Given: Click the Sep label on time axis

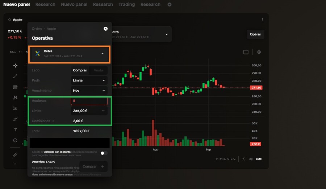Looking at the screenshot, I should click(208, 149).
